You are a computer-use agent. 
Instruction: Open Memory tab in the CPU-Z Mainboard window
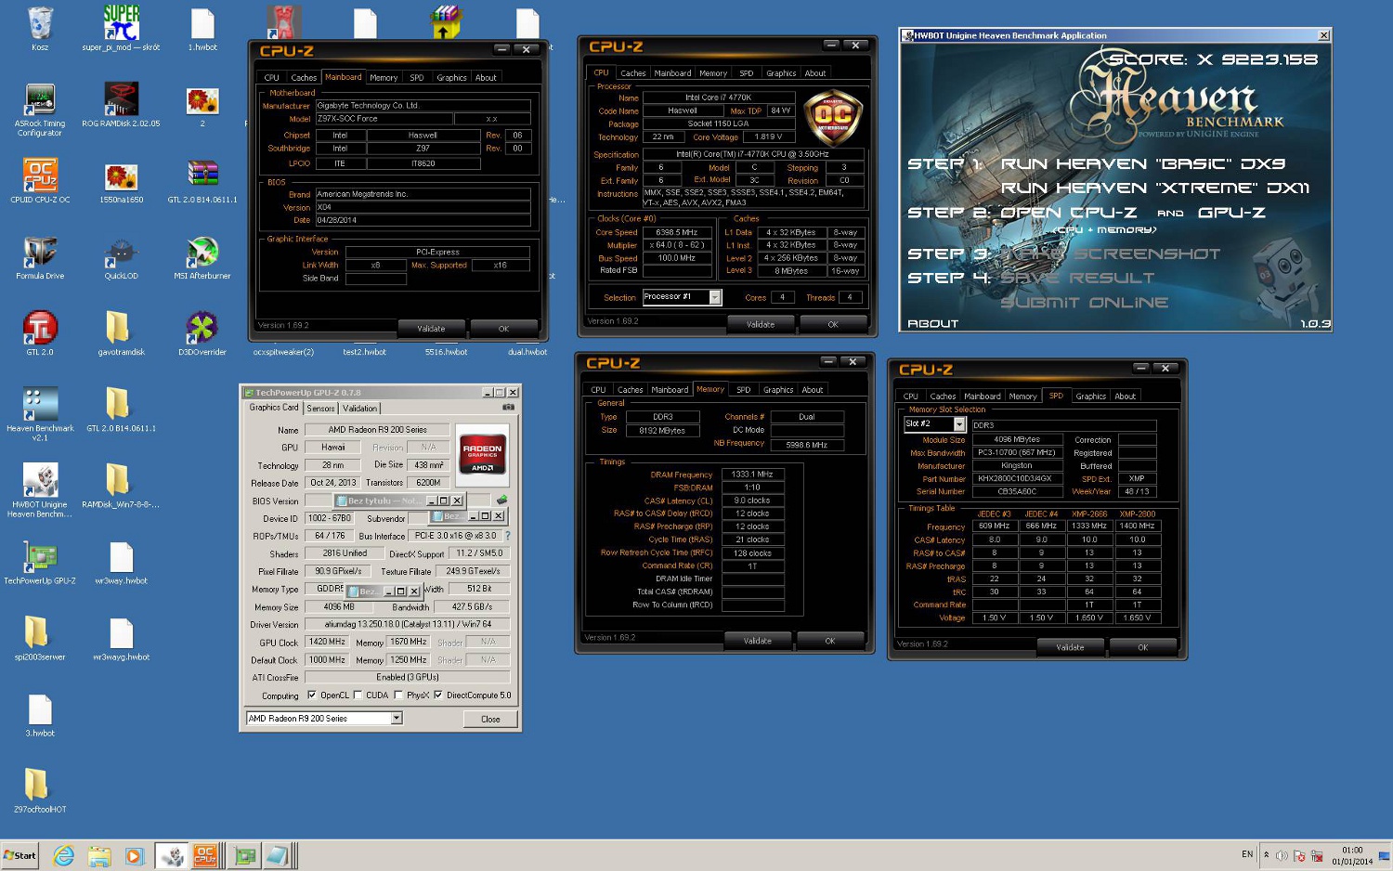click(384, 78)
